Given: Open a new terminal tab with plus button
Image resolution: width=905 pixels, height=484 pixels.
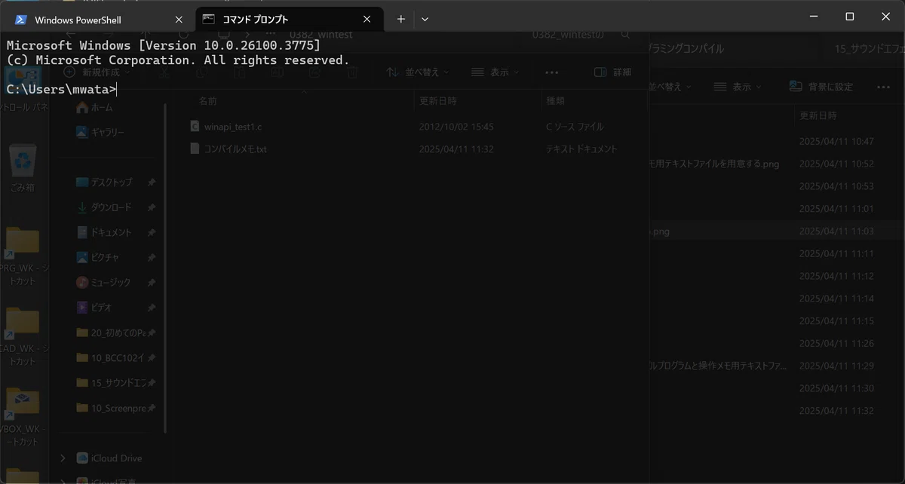Looking at the screenshot, I should coord(401,20).
